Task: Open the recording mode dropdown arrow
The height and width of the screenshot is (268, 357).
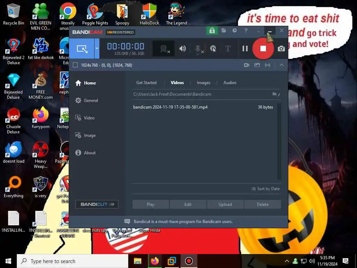Action: 97,49
